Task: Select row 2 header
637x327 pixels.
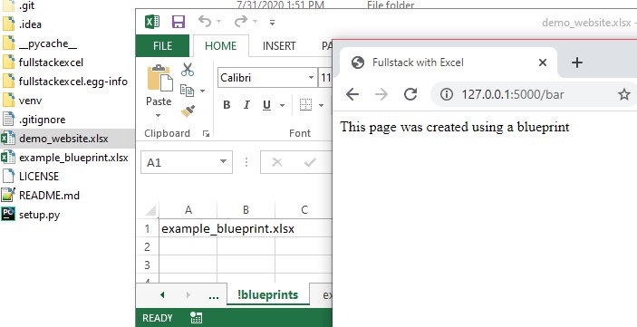Action: click(148, 246)
